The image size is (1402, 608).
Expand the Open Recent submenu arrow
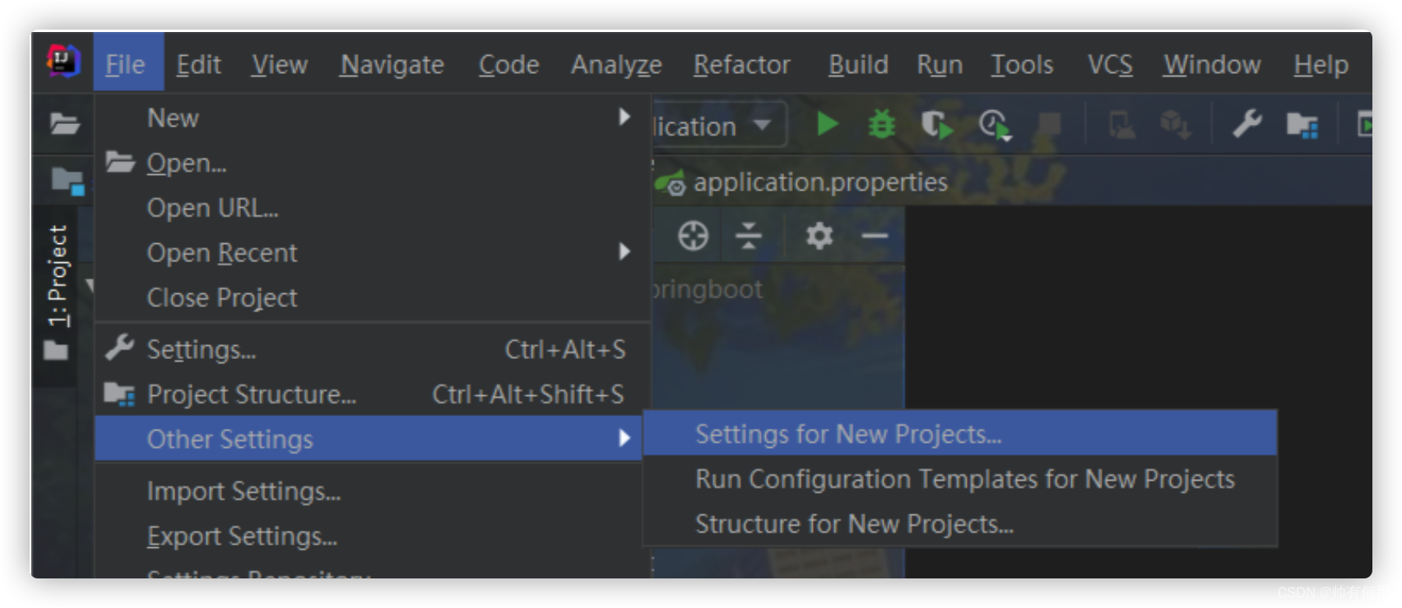[624, 251]
